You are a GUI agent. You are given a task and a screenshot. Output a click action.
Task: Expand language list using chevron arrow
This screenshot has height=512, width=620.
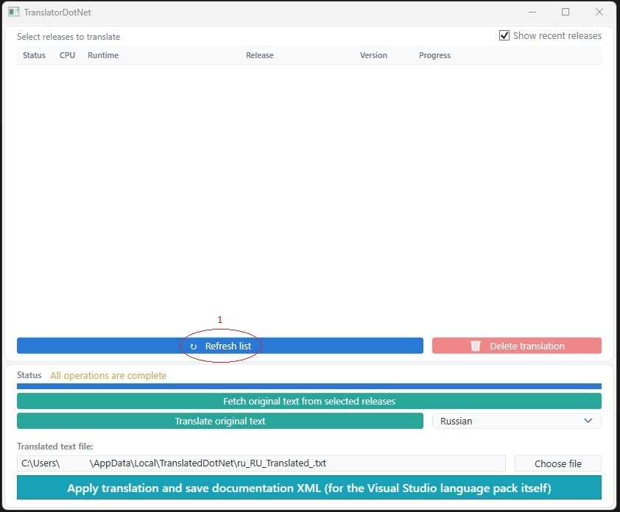(588, 421)
